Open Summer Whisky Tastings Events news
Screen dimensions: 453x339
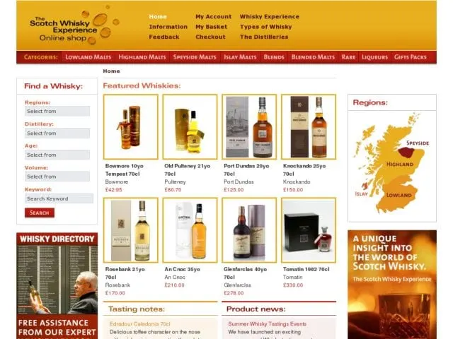pos(268,324)
